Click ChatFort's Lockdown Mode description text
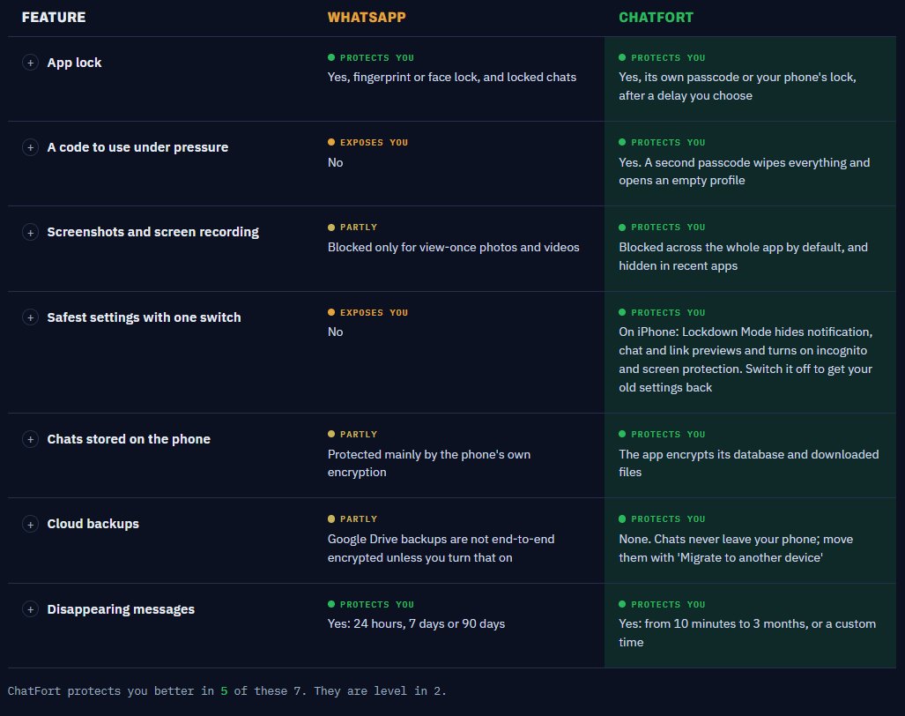This screenshot has width=905, height=716. click(x=746, y=359)
